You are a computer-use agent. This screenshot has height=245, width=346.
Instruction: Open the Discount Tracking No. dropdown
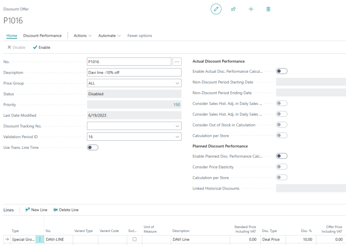point(177,126)
